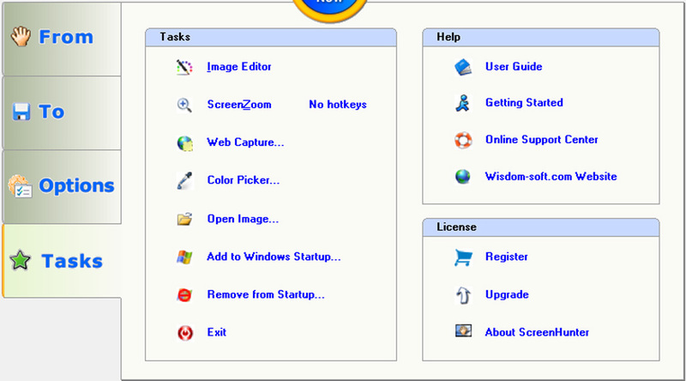Select Remove from Startup...
Viewport: 686px width, 381px height.
point(266,294)
